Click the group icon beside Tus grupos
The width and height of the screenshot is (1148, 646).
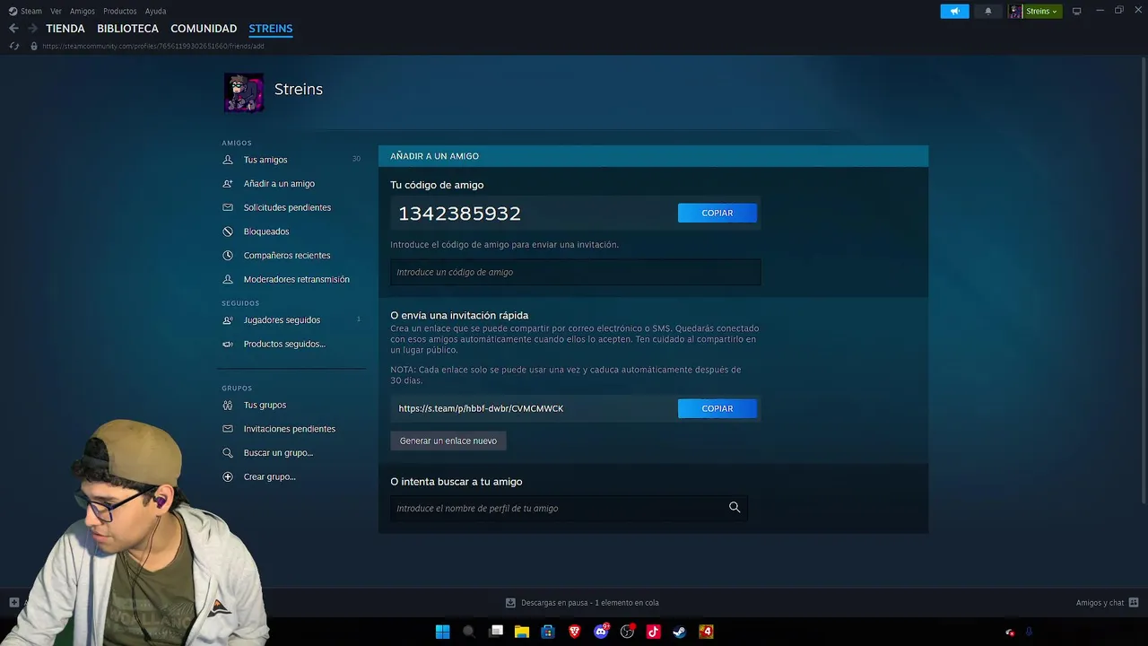point(228,405)
